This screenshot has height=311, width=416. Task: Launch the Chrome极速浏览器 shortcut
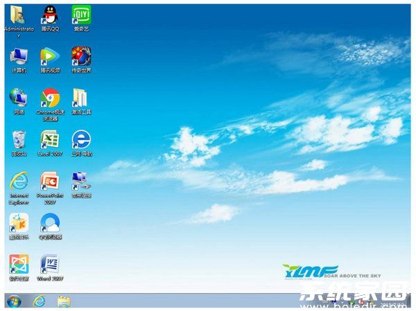tap(50, 98)
